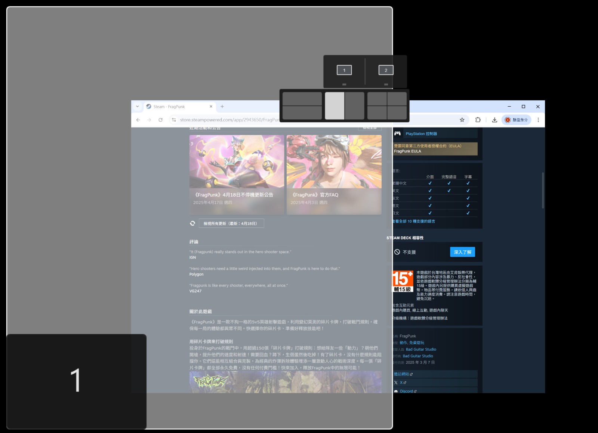This screenshot has width=598, height=433.
Task: Choose top zone of two-row layout
Action: tap(302, 99)
